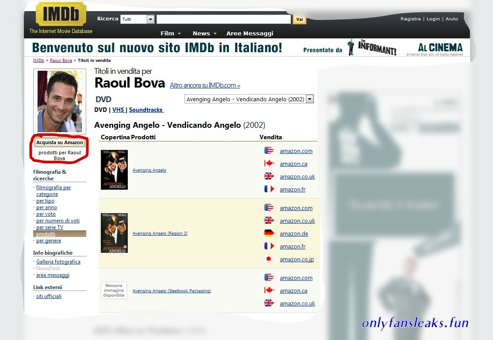
Task: Open the Galleria fotografica link
Action: (58, 262)
